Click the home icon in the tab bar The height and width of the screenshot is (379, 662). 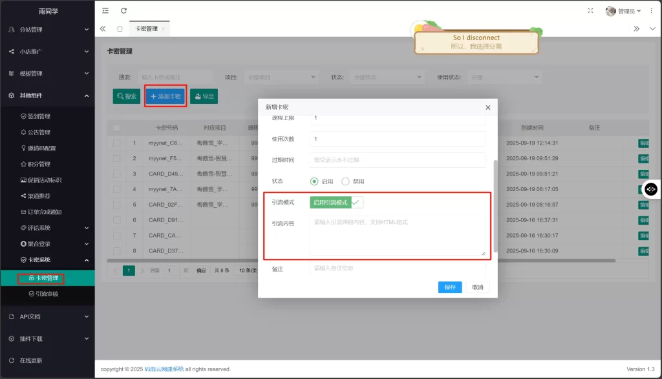click(x=120, y=28)
